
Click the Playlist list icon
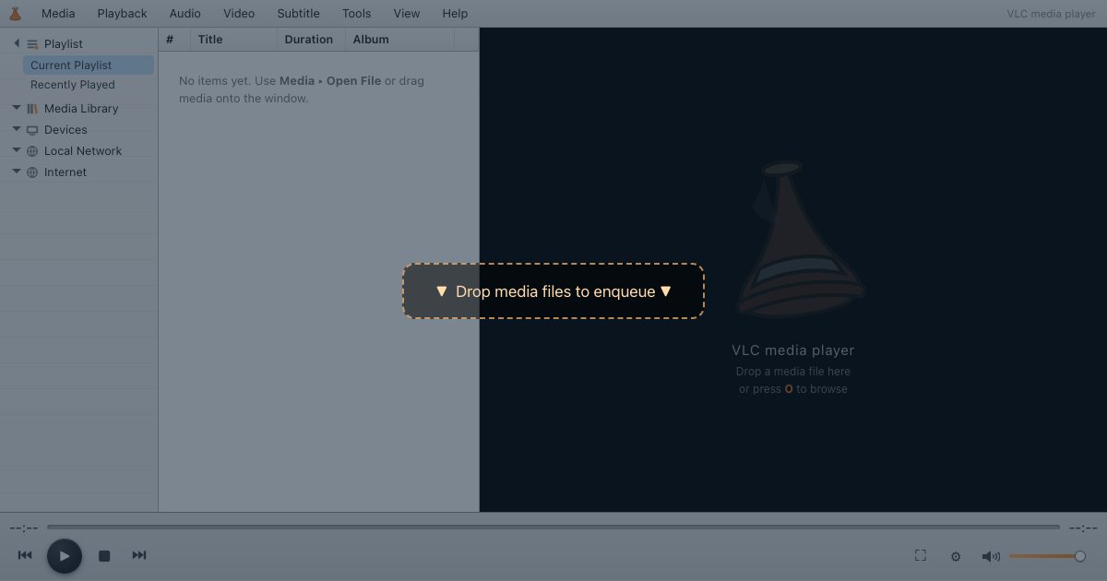coord(32,43)
